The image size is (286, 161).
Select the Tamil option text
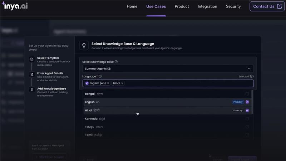(x=89, y=135)
